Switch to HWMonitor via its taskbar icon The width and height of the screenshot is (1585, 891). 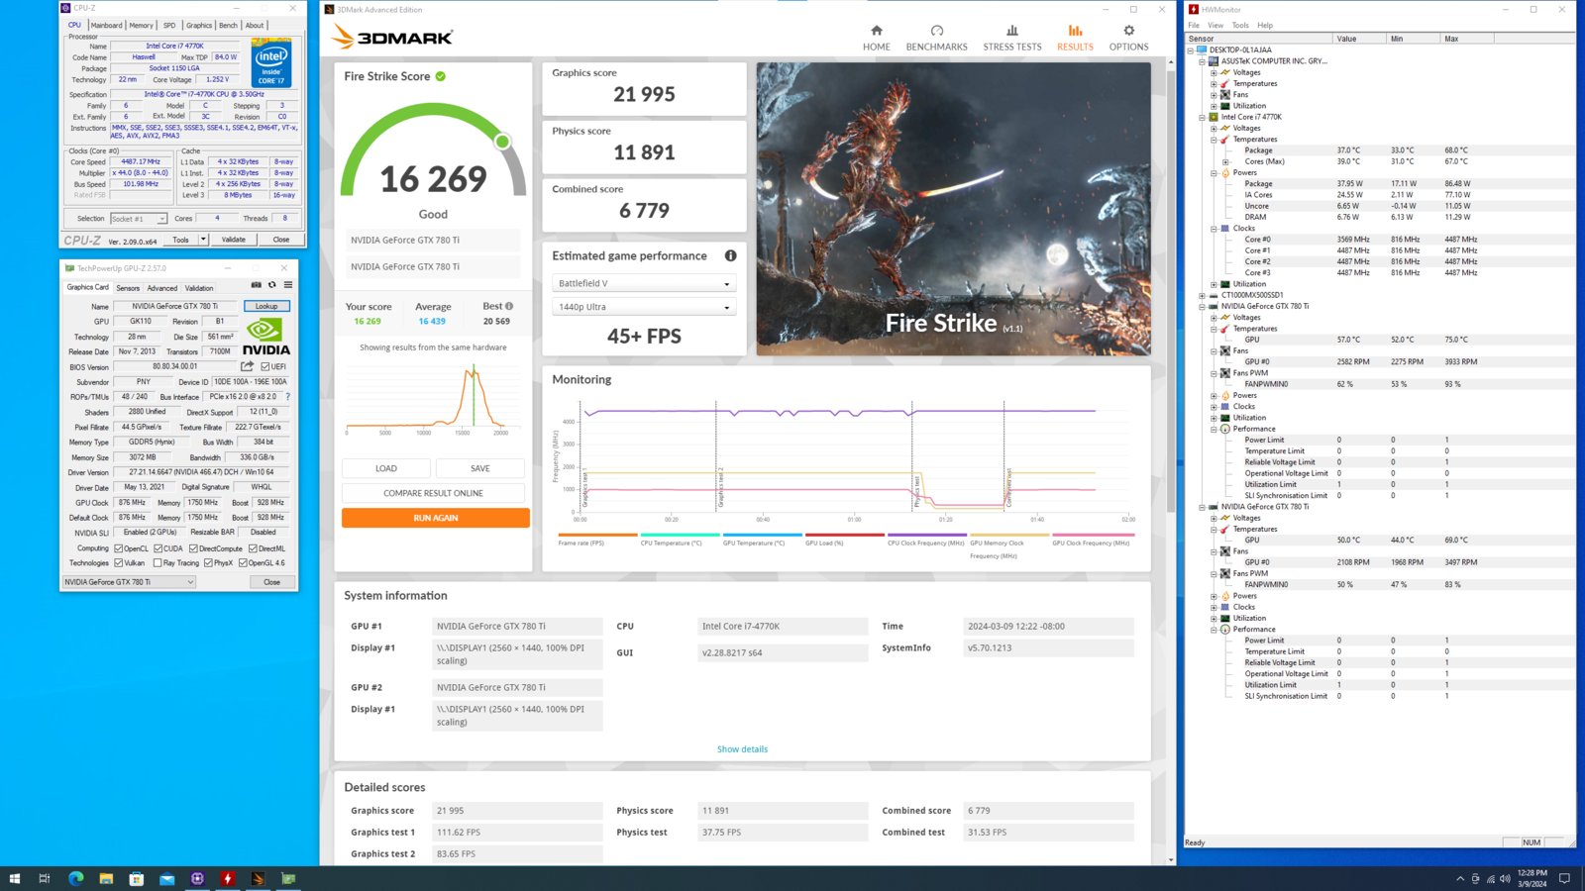tap(228, 878)
